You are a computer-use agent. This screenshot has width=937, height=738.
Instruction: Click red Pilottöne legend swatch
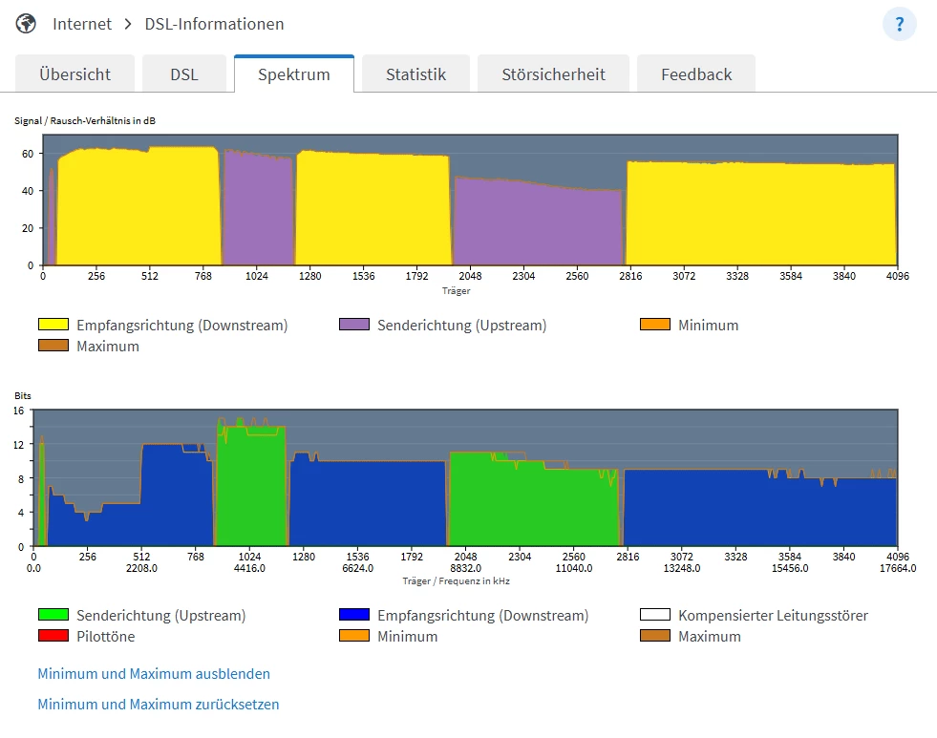coord(53,636)
